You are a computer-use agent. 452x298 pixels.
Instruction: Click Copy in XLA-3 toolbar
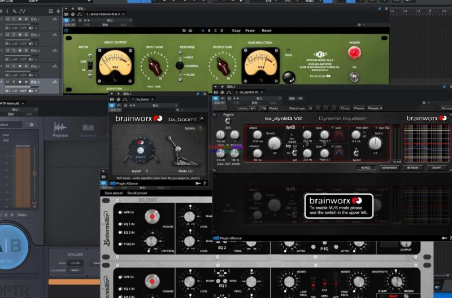tap(236, 30)
